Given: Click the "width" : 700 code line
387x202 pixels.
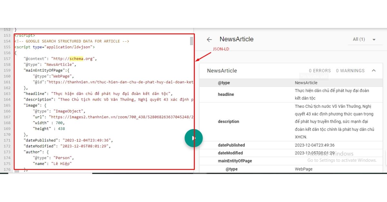Looking at the screenshot, I should [48, 123].
